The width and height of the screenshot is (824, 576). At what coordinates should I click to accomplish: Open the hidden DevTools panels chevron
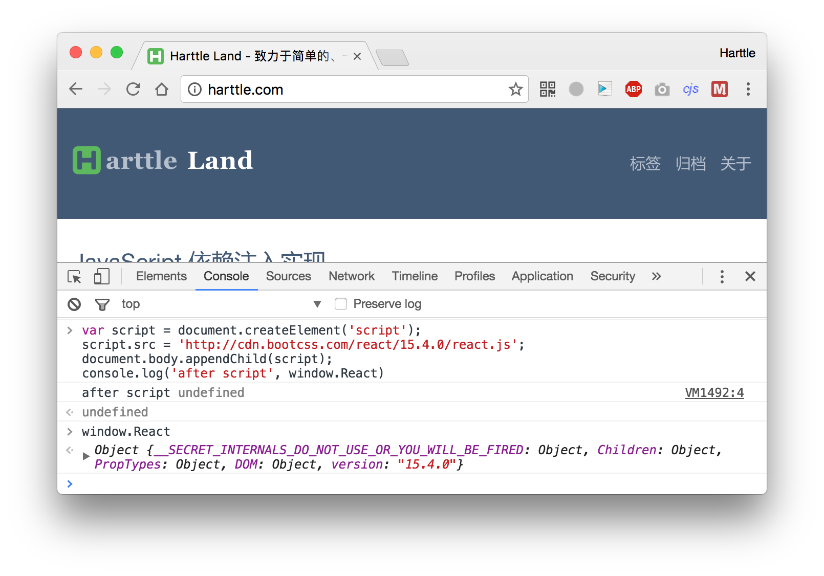(657, 276)
